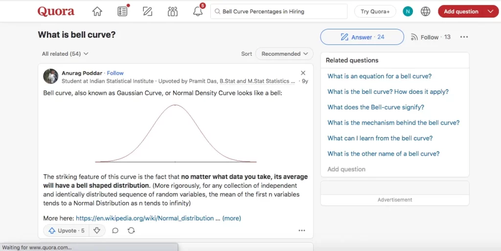
Task: Open the Notifications bell icon
Action: pos(198,11)
